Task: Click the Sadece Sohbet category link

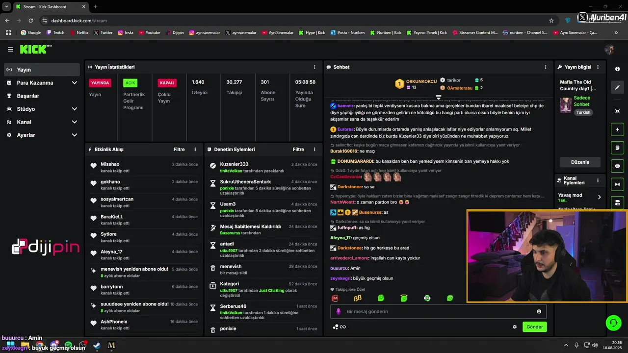Action: click(x=582, y=101)
